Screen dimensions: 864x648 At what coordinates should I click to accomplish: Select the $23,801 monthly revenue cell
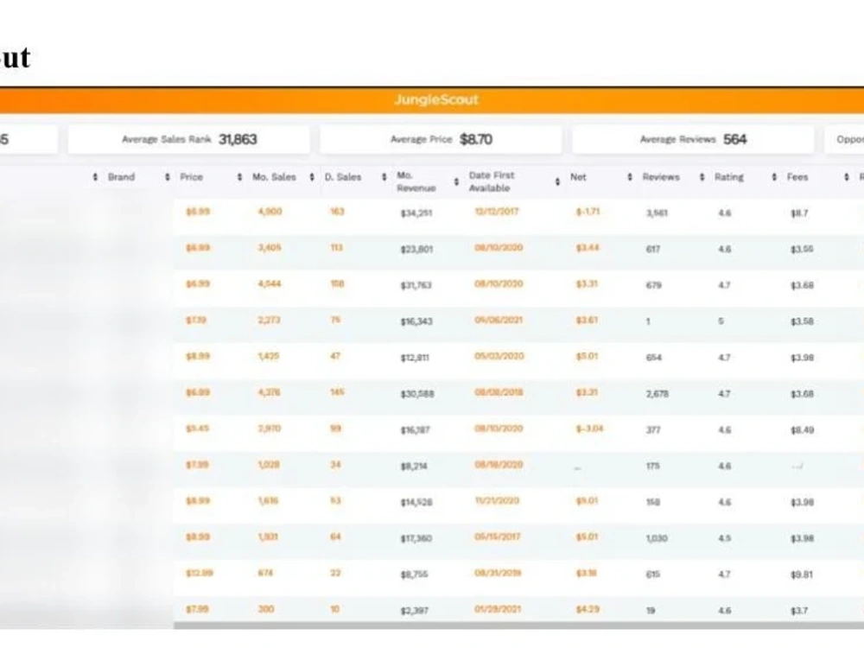tap(416, 249)
